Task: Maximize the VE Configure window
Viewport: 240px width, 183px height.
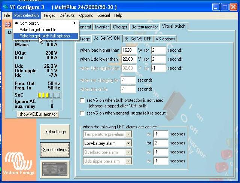Action: point(225,7)
